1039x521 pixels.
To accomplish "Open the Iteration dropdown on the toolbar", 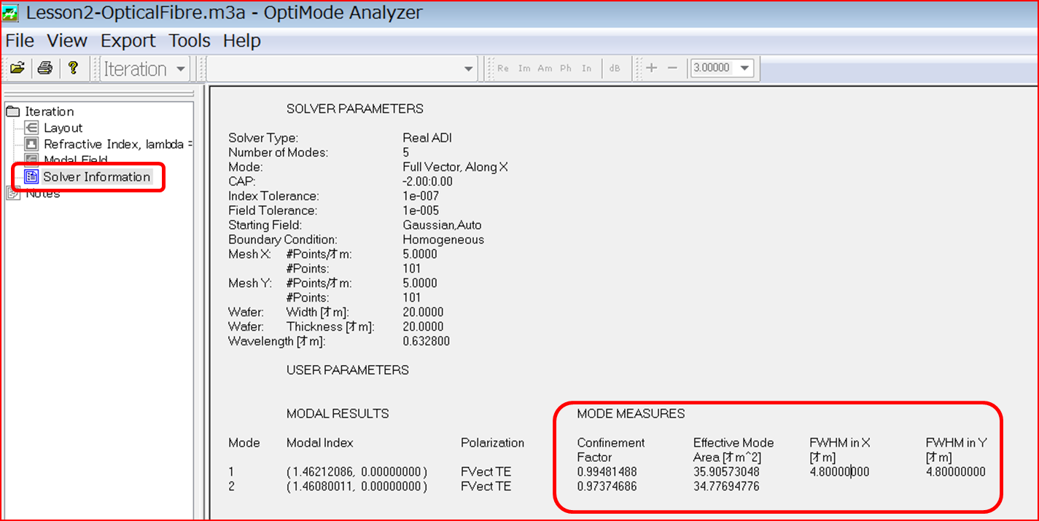I will [x=180, y=67].
